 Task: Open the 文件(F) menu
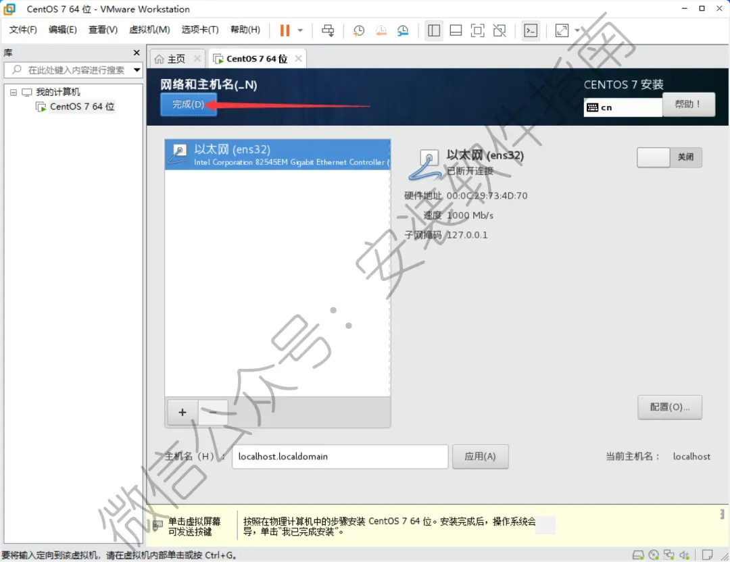[23, 30]
